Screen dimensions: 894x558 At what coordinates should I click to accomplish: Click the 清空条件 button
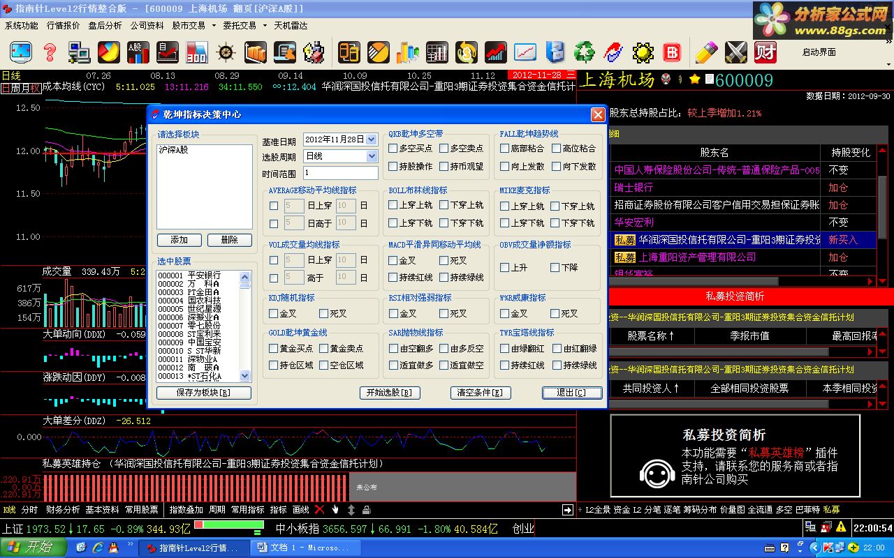479,393
